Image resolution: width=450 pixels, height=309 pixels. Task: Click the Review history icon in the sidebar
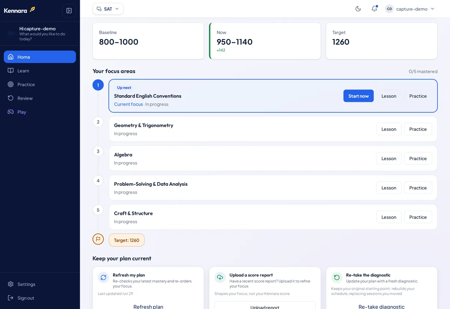(10, 98)
